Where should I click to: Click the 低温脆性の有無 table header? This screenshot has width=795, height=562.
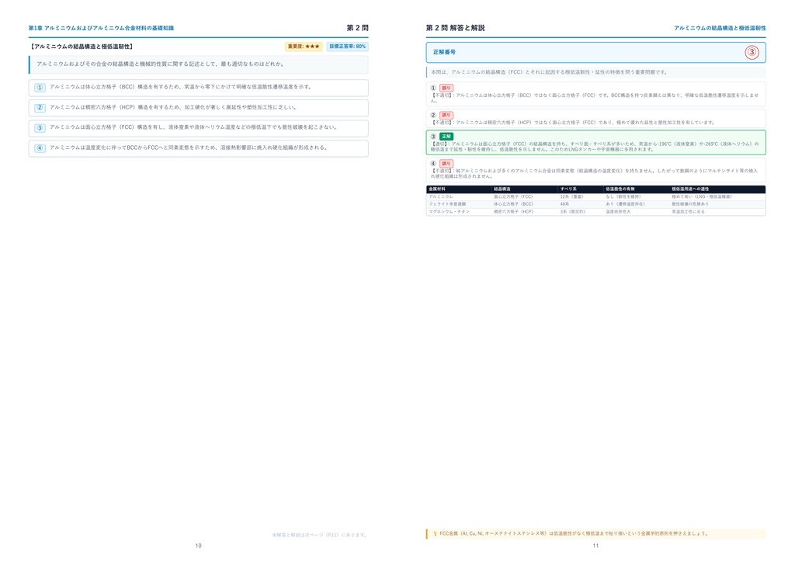click(620, 189)
